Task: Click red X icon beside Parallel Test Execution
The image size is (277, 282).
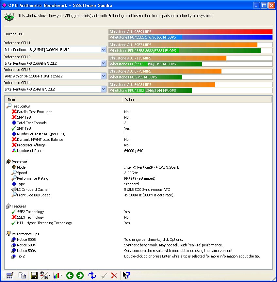Action: point(14,111)
